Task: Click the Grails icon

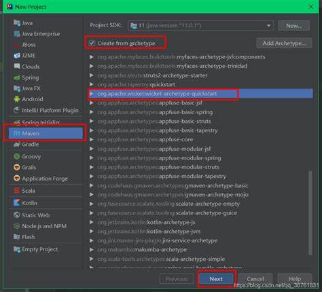Action: [x=17, y=167]
